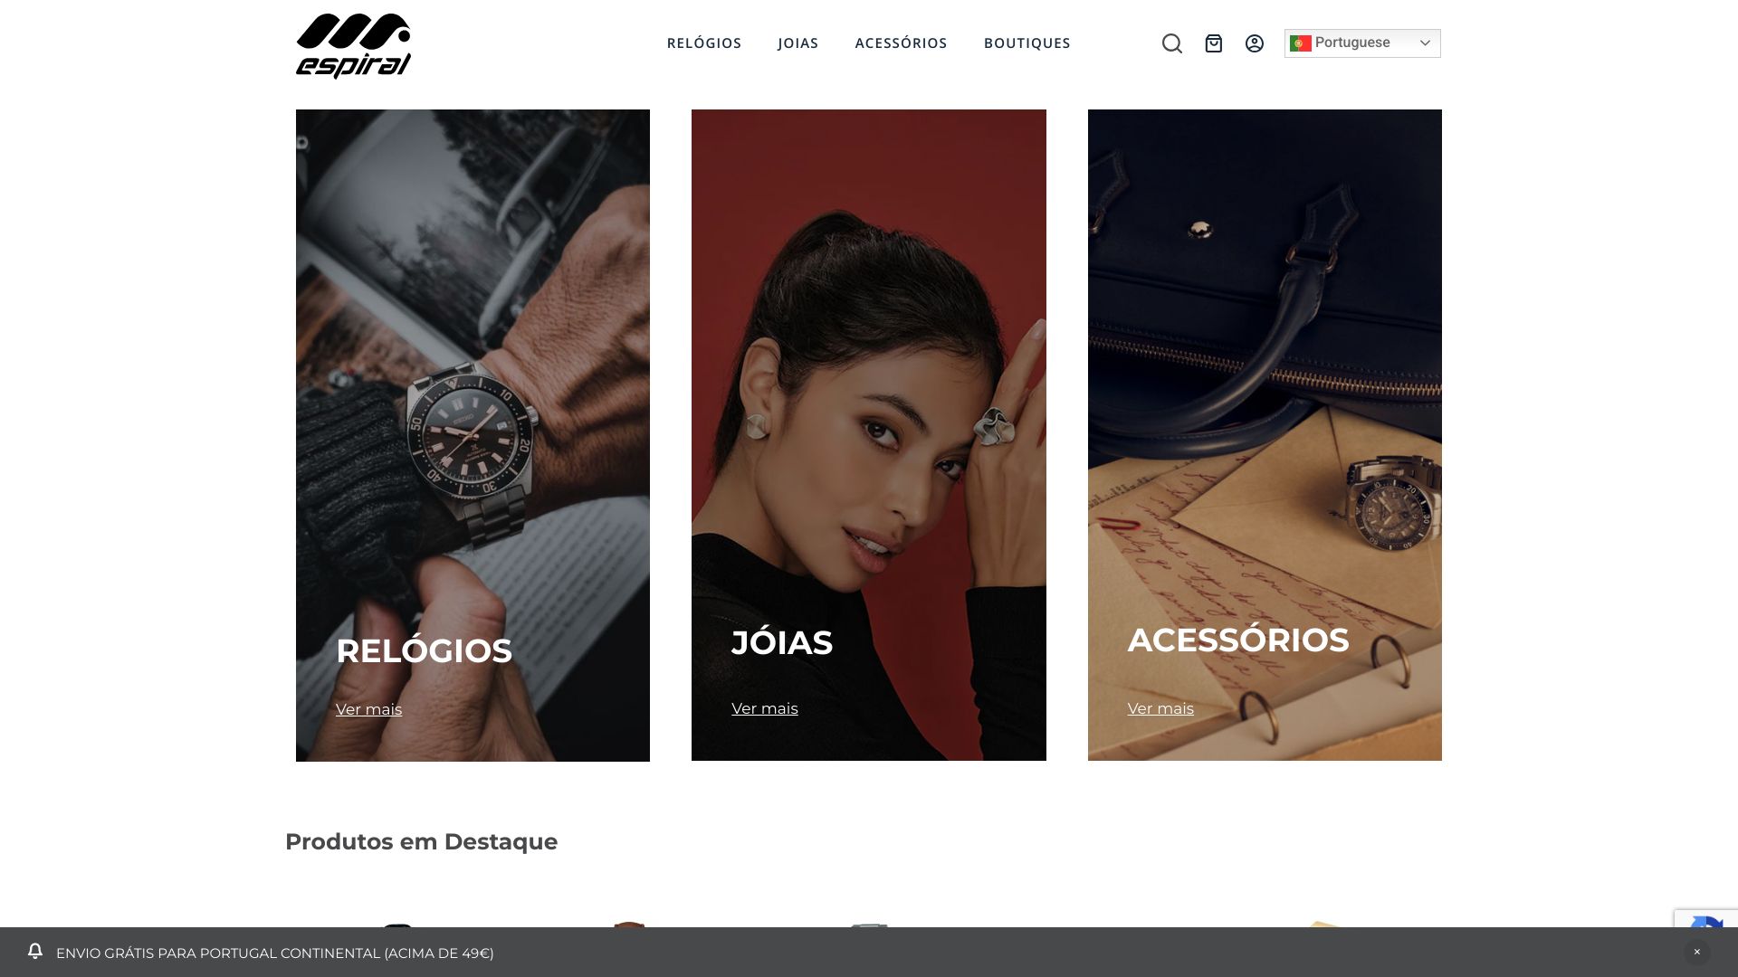Expand the Portuguese language dropdown
This screenshot has height=977, width=1738.
(1362, 43)
